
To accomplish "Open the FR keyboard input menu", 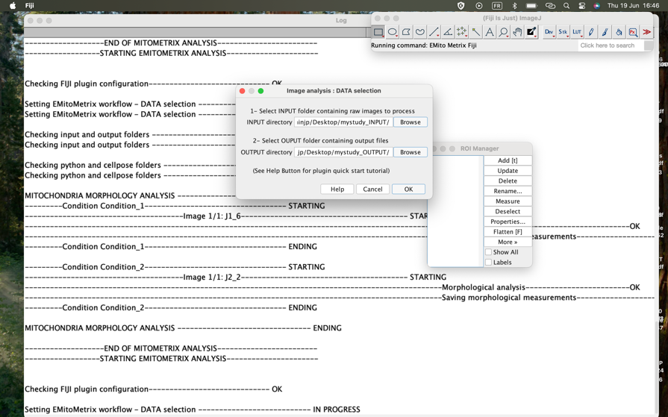I will click(497, 5).
